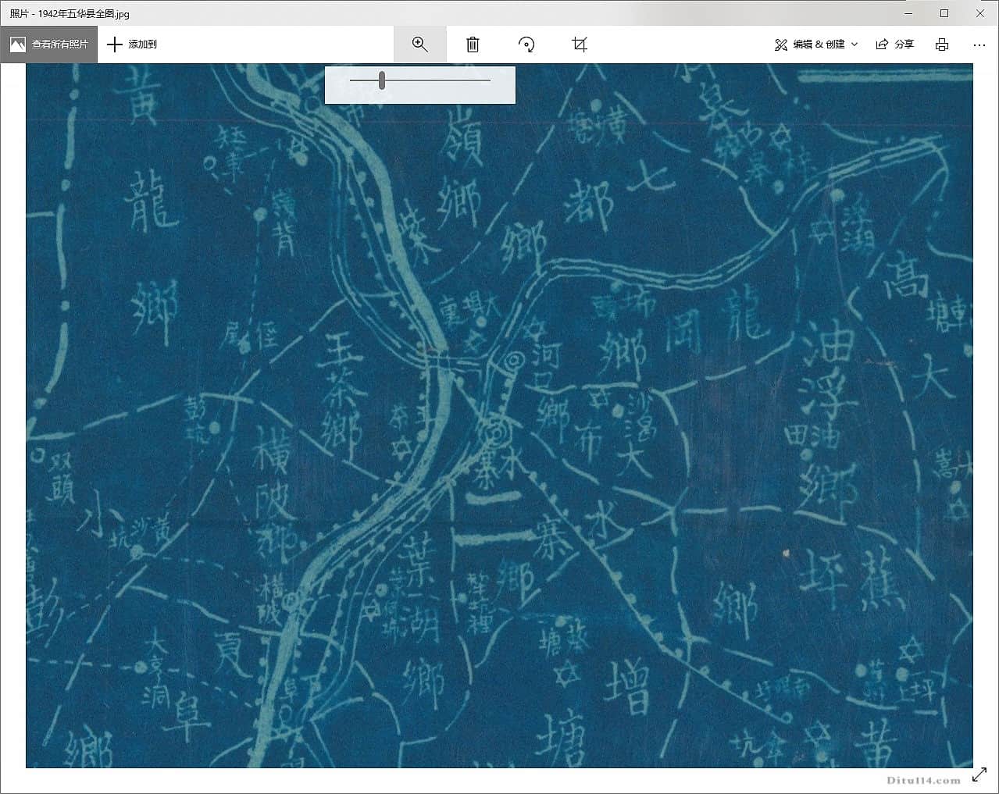Open the see-more ellipsis options
This screenshot has height=794, width=999.
[979, 45]
